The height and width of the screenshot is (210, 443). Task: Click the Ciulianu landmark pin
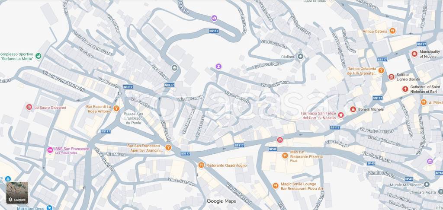click(x=300, y=56)
